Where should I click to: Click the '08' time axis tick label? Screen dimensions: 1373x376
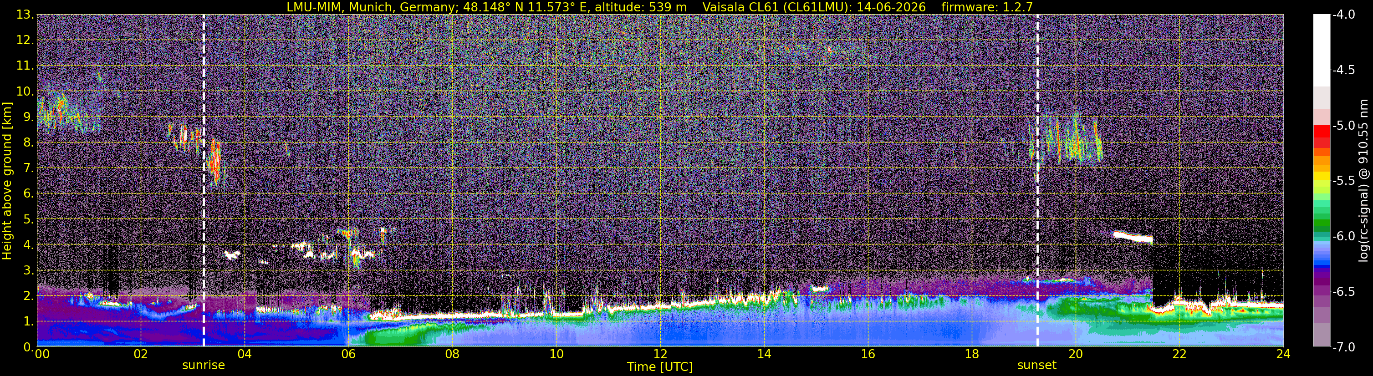coord(452,354)
